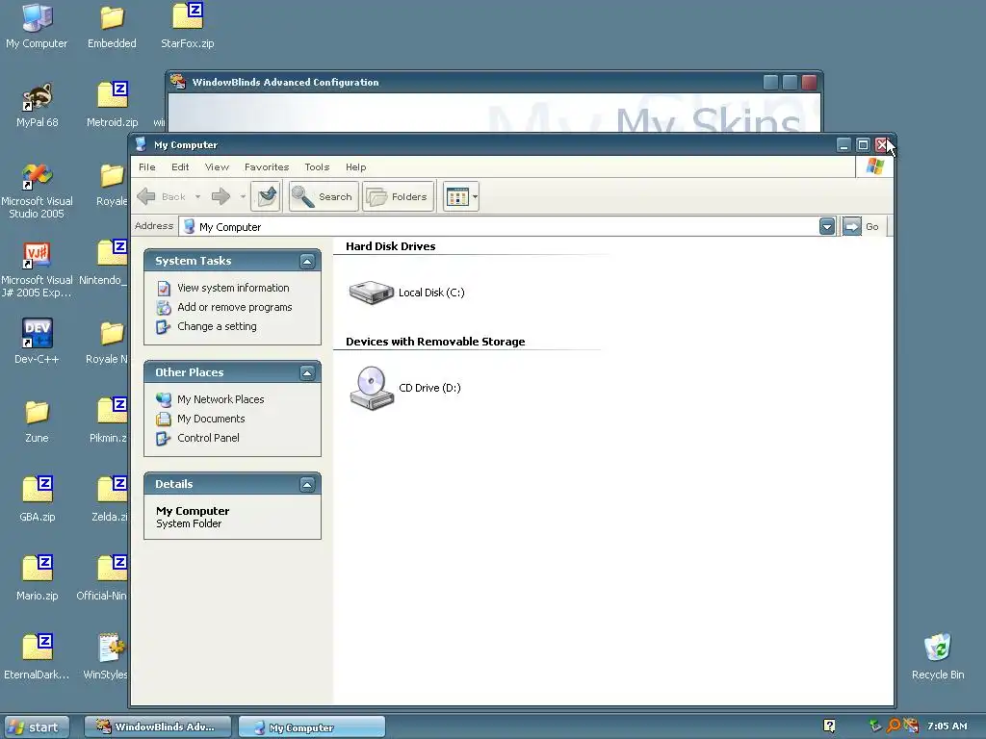The height and width of the screenshot is (739, 986).
Task: Click the Windows flag logo throbber
Action: click(874, 166)
